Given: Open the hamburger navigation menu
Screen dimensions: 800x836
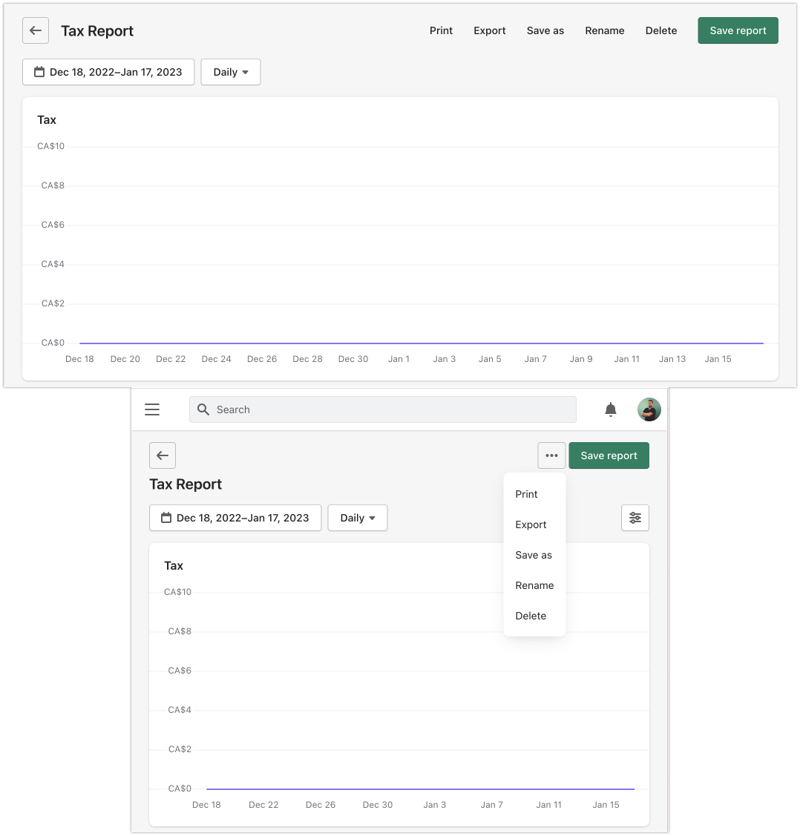Looking at the screenshot, I should click(x=152, y=409).
